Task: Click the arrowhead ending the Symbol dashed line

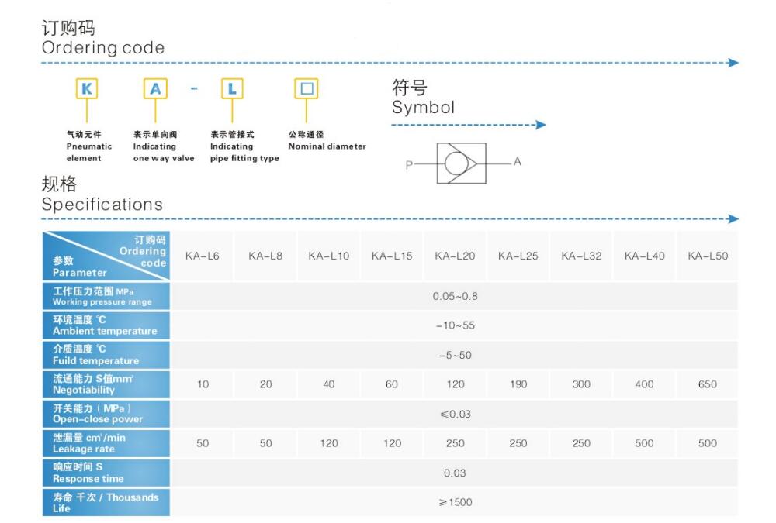Action: tap(541, 125)
